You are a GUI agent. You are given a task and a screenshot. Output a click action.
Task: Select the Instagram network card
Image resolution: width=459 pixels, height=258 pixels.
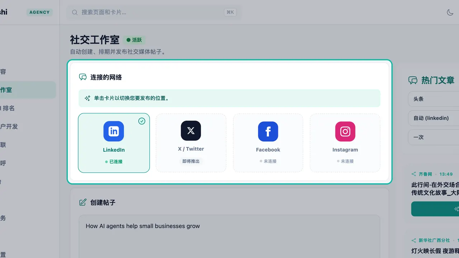pos(345,143)
